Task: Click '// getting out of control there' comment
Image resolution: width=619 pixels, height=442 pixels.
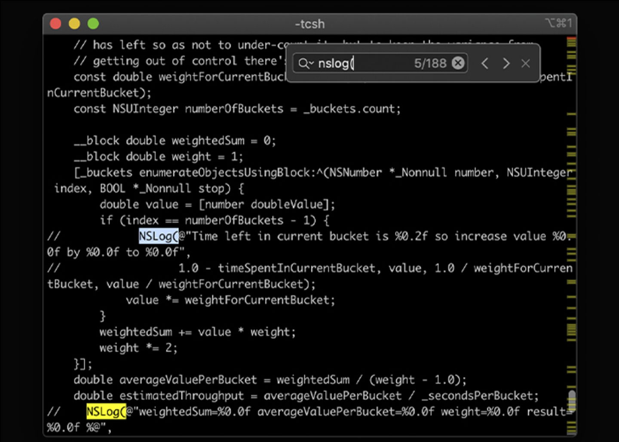Action: [x=178, y=61]
